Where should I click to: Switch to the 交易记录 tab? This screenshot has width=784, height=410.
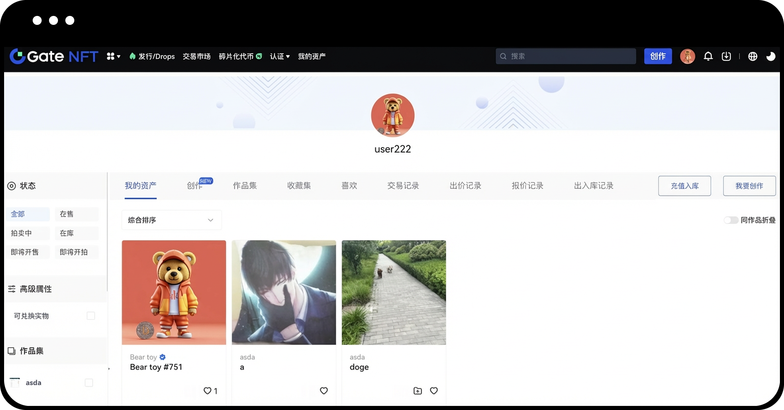[403, 186]
